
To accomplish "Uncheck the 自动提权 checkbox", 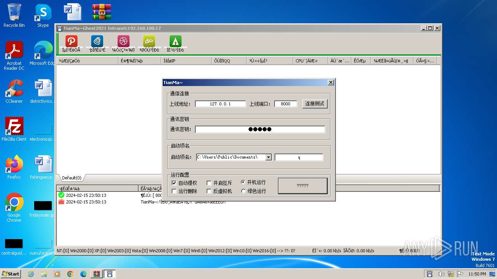I will (174, 183).
